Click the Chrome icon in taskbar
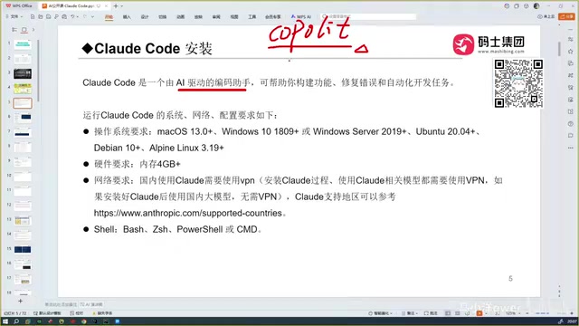The height and width of the screenshot is (326, 579). (84, 321)
